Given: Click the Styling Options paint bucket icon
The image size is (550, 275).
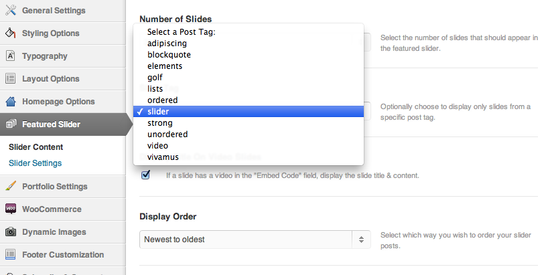Looking at the screenshot, I should tap(11, 33).
